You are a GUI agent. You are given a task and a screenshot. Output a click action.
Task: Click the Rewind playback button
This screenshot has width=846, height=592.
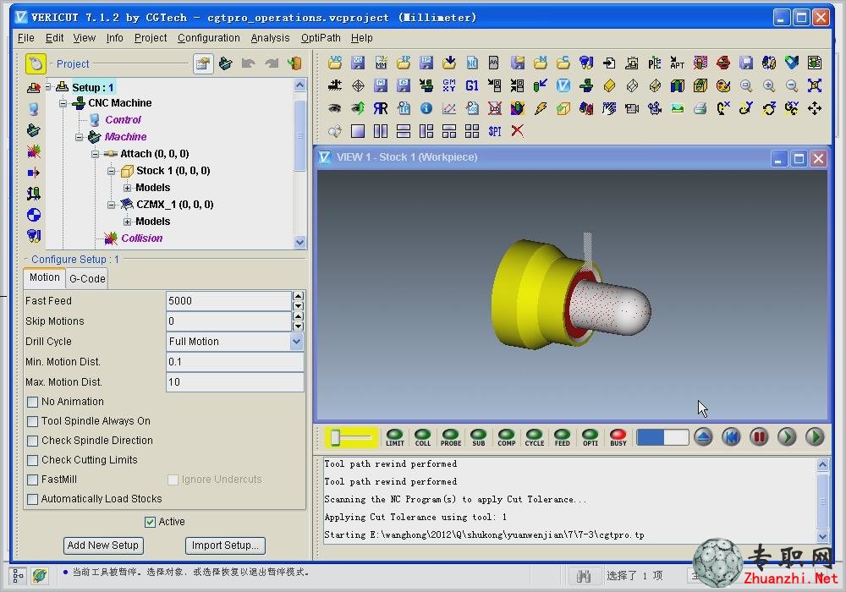click(x=731, y=436)
